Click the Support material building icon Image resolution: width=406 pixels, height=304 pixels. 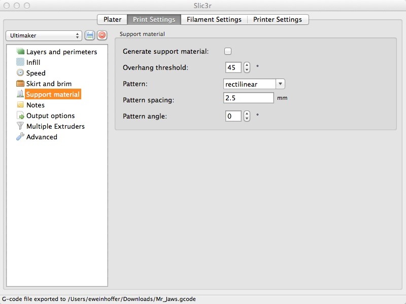click(x=20, y=94)
